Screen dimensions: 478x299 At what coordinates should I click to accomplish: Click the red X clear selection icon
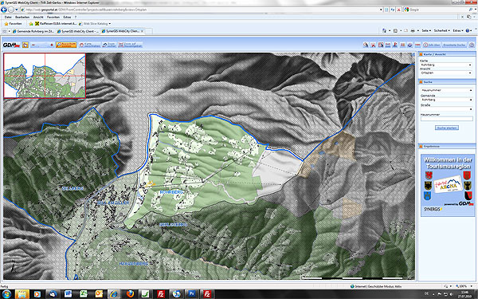point(373,45)
